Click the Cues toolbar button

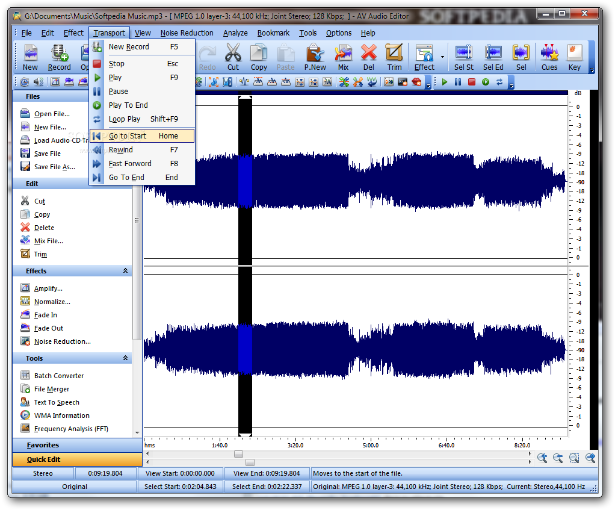pyautogui.click(x=549, y=57)
